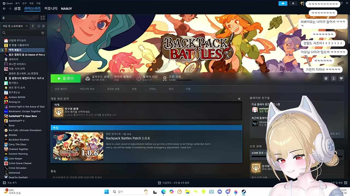
Task: Click 게임 추가 plus button
Action: click(x=10, y=183)
